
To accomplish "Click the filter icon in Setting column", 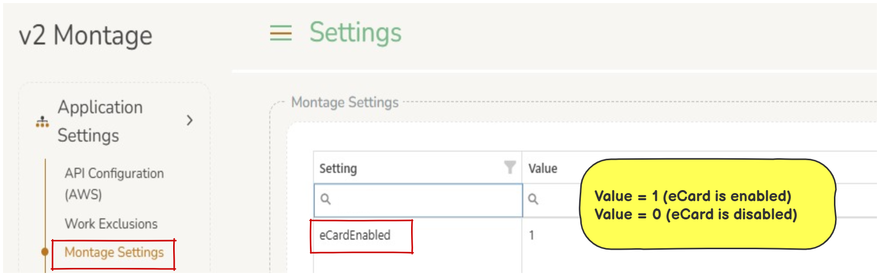I will point(510,167).
